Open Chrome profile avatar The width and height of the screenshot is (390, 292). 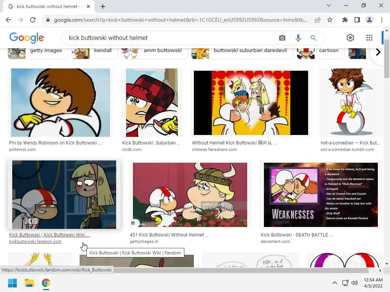pyautogui.click(x=369, y=20)
